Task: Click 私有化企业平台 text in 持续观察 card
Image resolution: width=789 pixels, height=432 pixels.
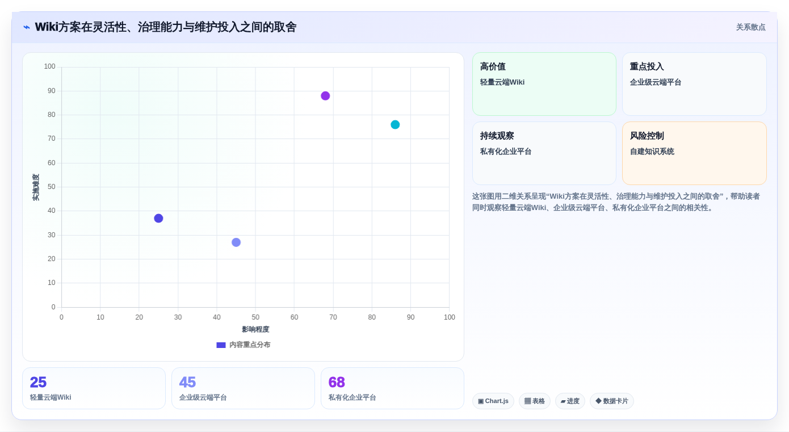Action: tap(506, 152)
